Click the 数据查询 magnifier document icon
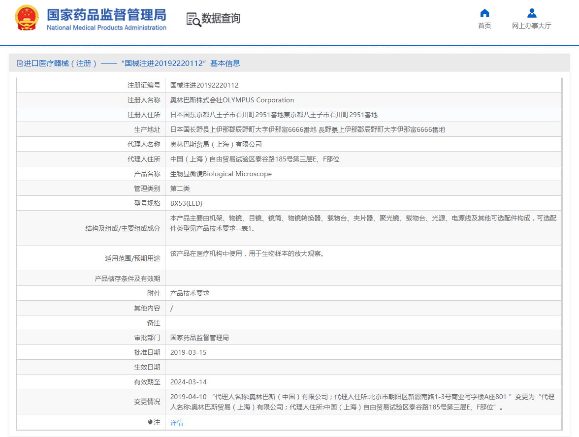This screenshot has height=437, width=579. [193, 19]
